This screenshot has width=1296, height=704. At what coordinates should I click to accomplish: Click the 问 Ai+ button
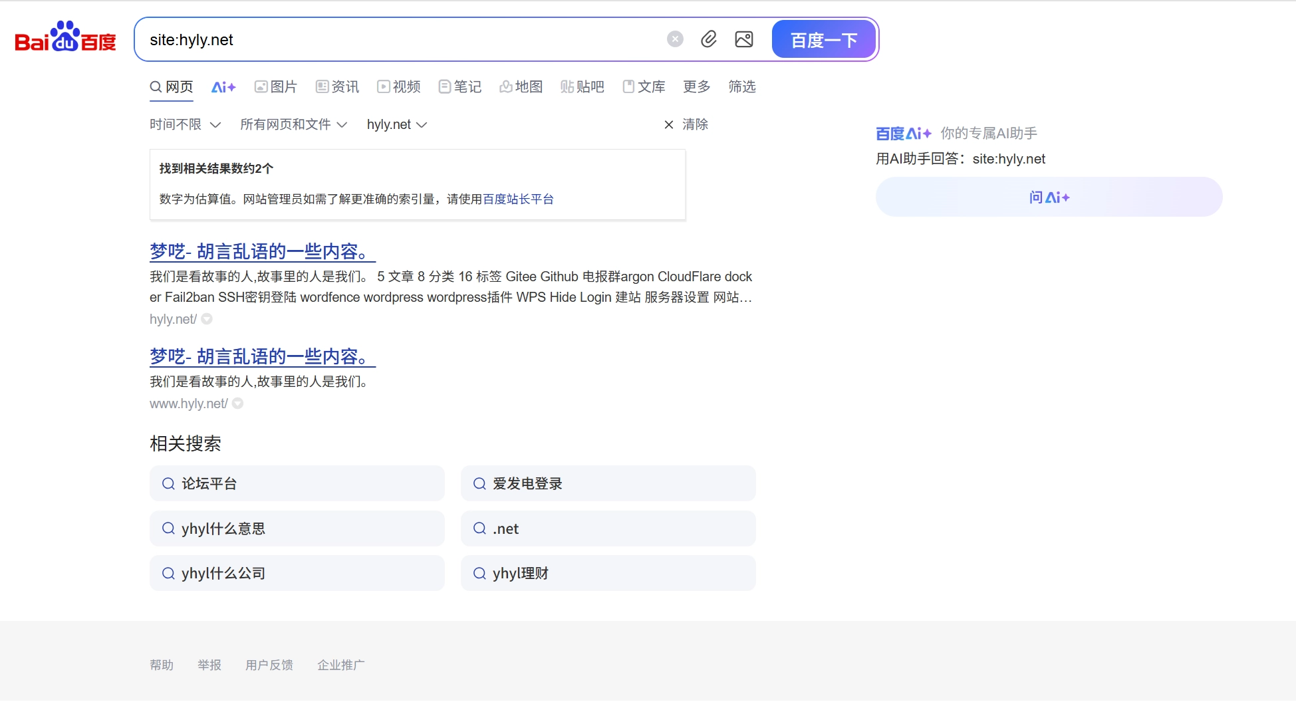pyautogui.click(x=1049, y=197)
